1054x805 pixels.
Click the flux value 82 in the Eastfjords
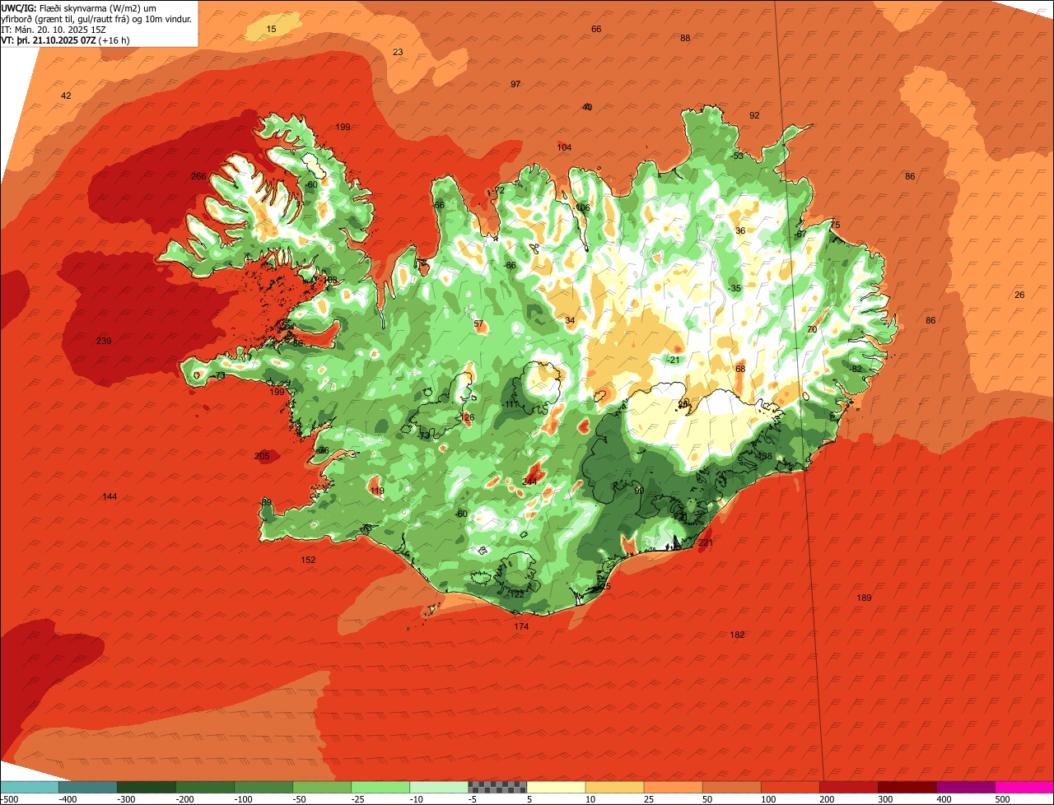856,369
